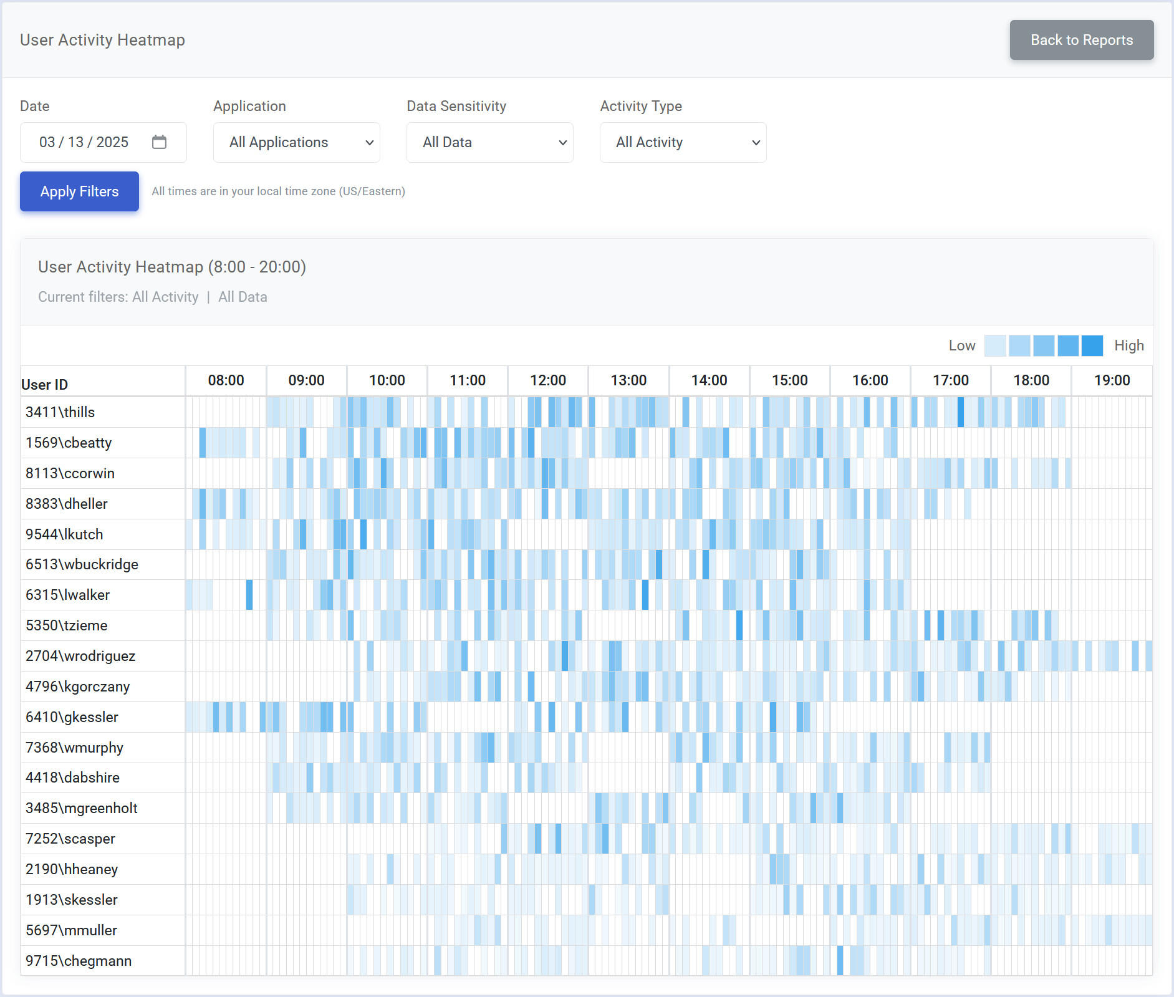Select user row 6513\wbuckridge
The height and width of the screenshot is (997, 1174).
(82, 564)
